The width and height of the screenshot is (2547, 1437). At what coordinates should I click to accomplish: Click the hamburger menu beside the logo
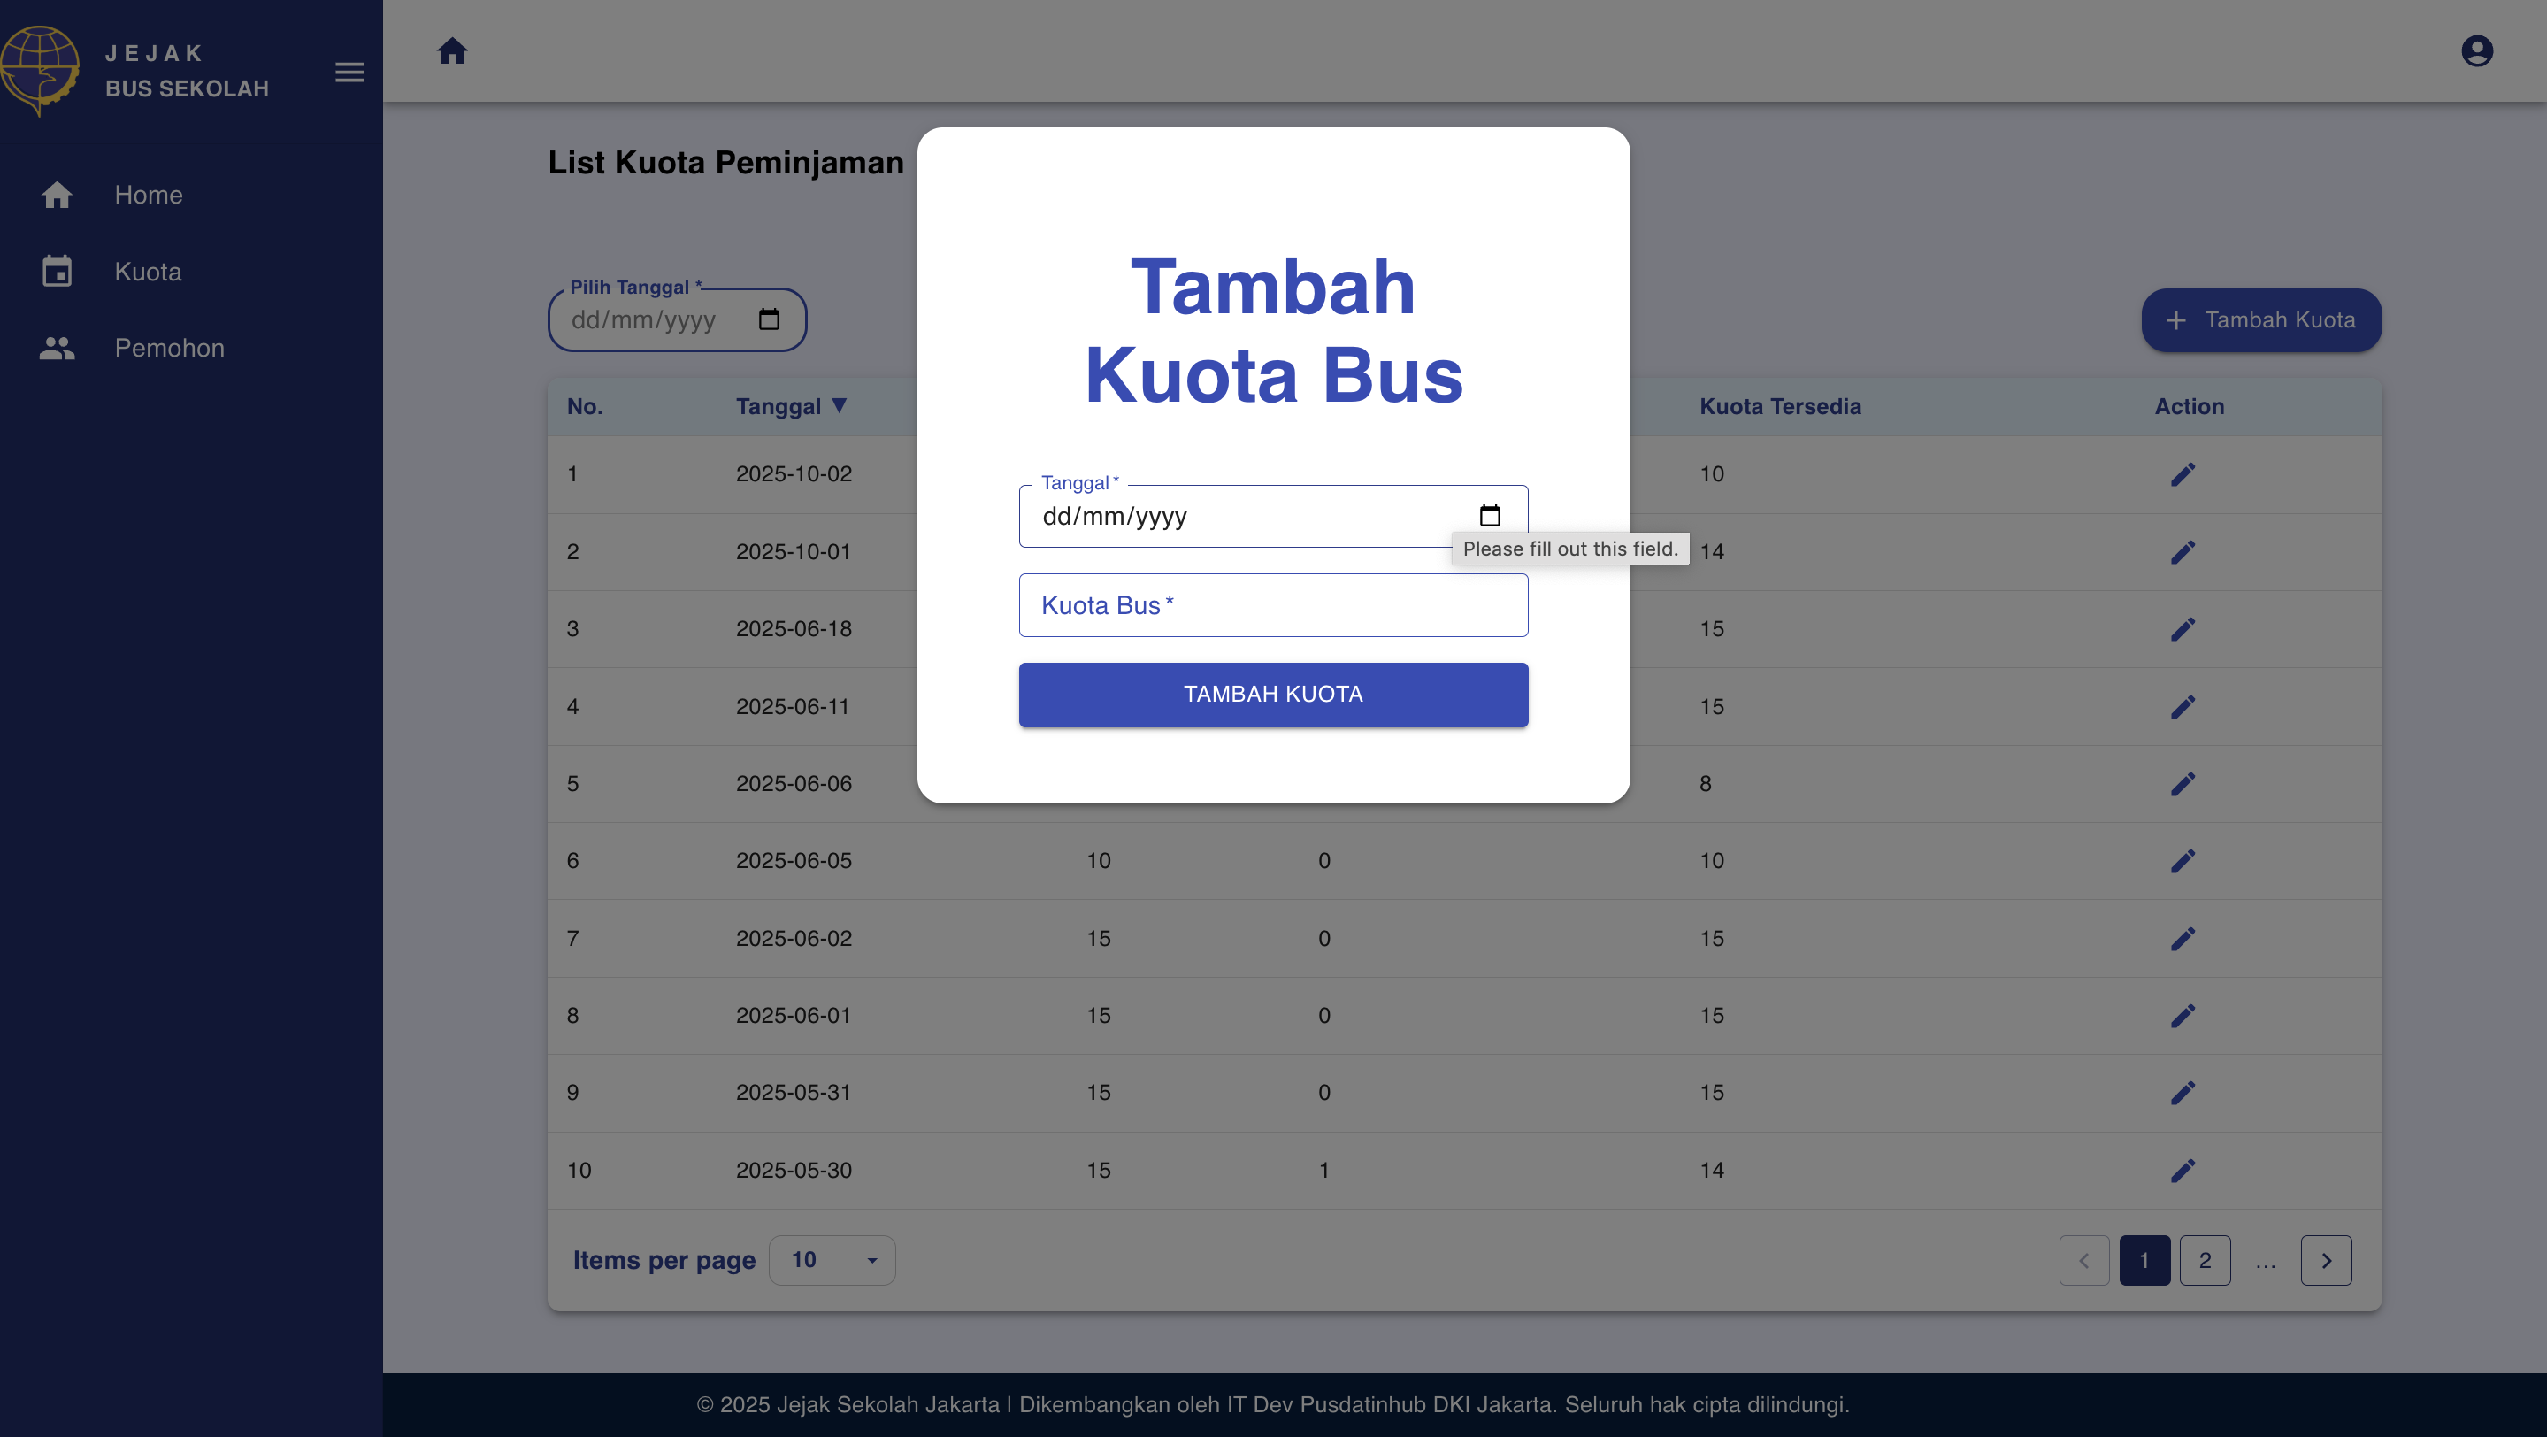click(349, 73)
